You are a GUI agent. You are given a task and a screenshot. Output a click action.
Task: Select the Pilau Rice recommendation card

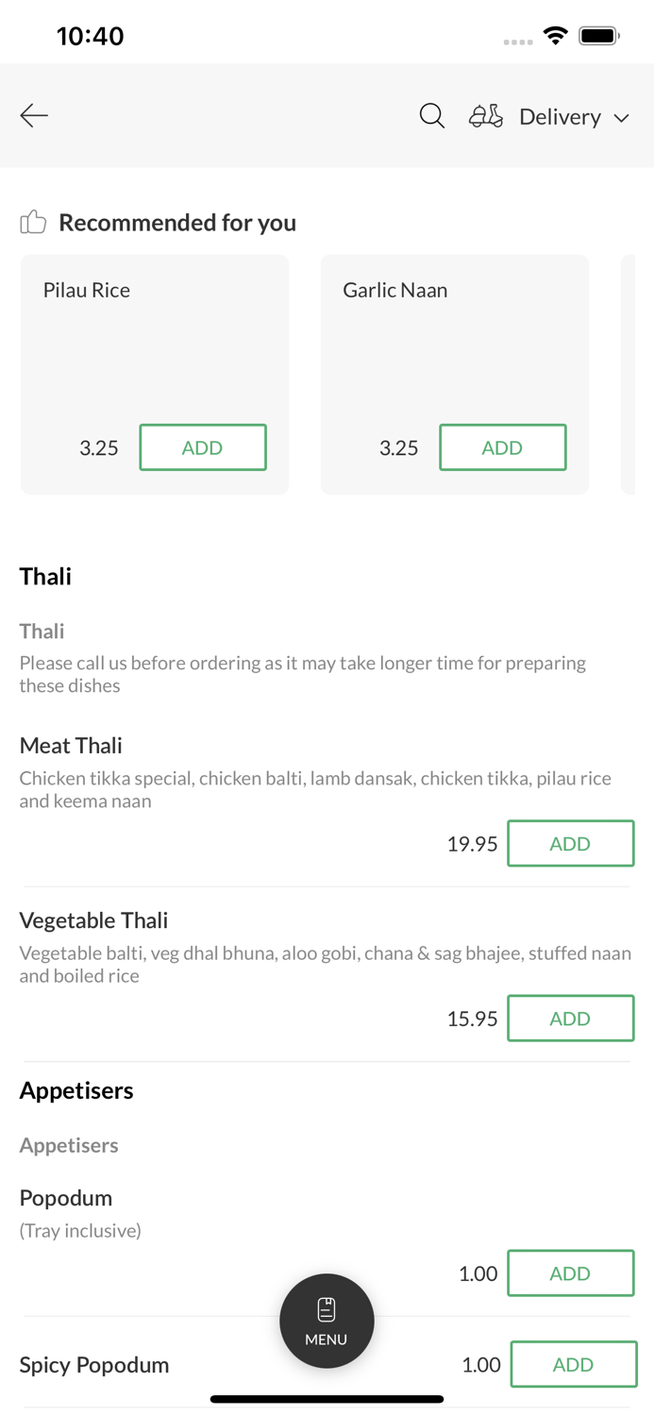pos(155,340)
